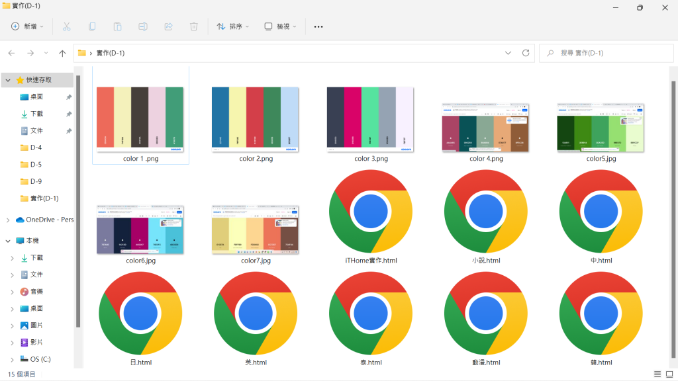Switch to large thumbnails view icon

click(x=669, y=374)
